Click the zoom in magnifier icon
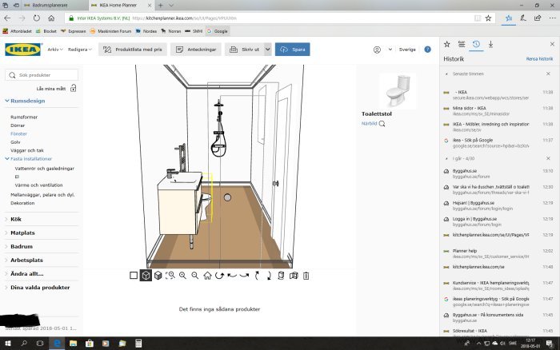Viewport: 560px width, 350px height. [x=182, y=276]
